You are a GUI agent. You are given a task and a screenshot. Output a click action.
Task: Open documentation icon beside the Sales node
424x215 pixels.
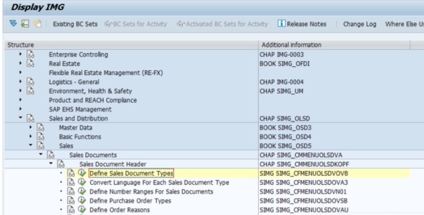click(40, 146)
